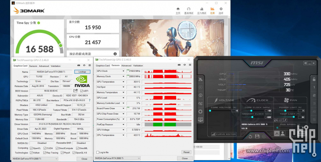Toggle the DirectCompute checkbox
The image size is (321, 162).
(57, 148)
